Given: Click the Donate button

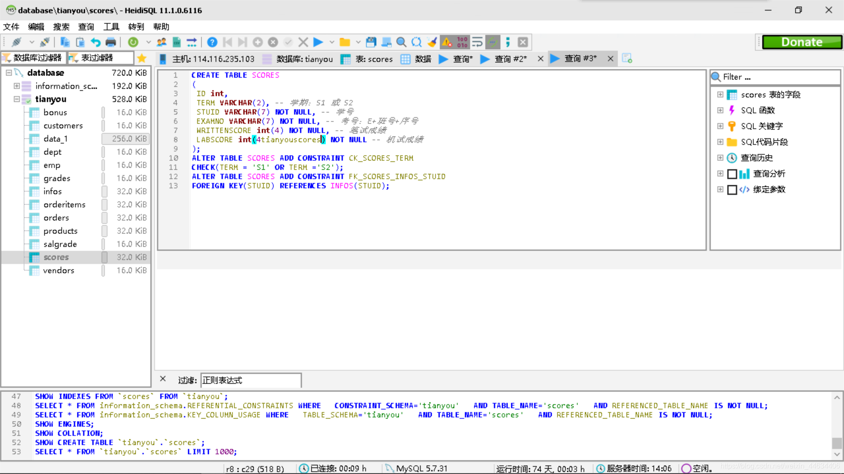Looking at the screenshot, I should [x=801, y=42].
